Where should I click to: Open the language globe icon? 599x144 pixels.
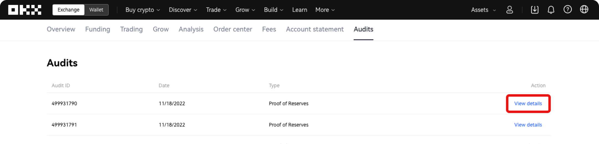(584, 10)
